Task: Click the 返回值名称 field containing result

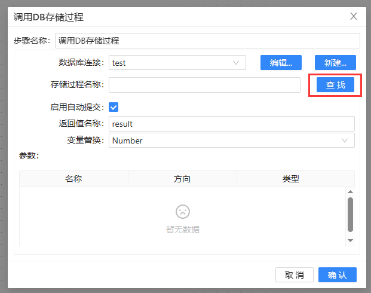Action: 231,124
